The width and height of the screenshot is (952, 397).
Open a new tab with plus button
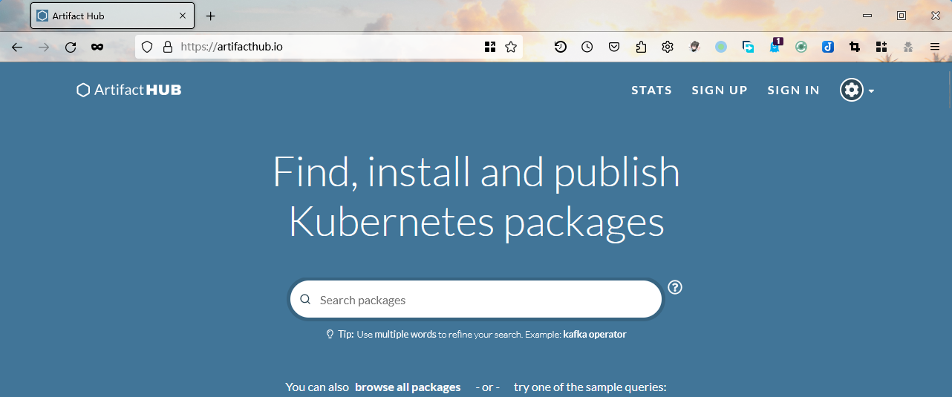point(210,16)
